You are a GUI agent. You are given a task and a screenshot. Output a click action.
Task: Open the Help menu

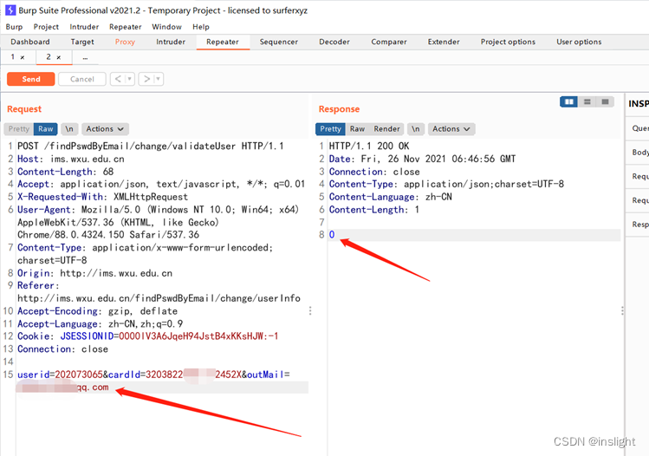click(201, 27)
